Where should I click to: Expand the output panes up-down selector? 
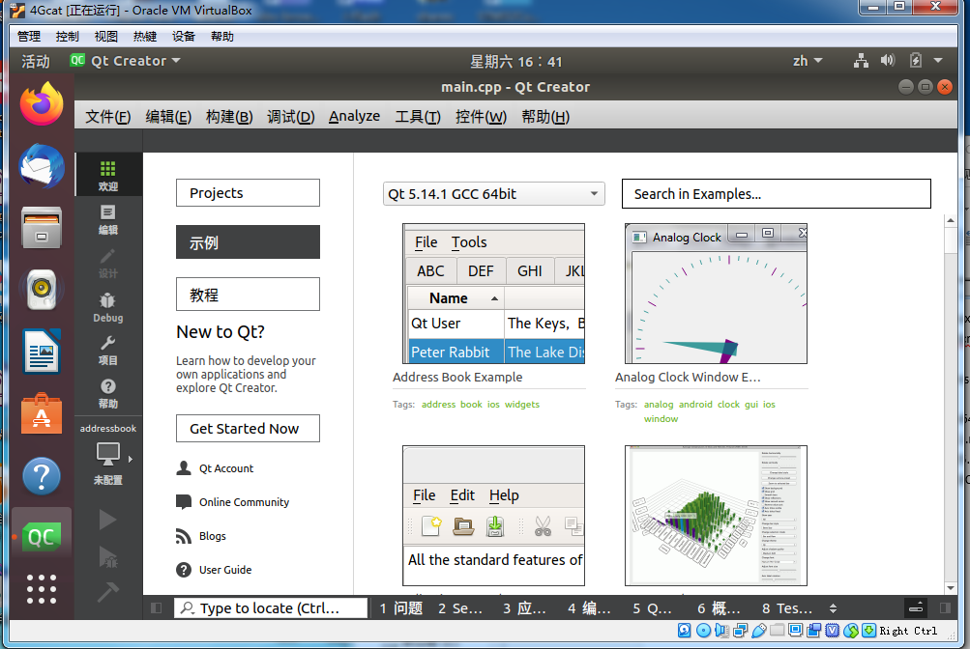(x=833, y=608)
